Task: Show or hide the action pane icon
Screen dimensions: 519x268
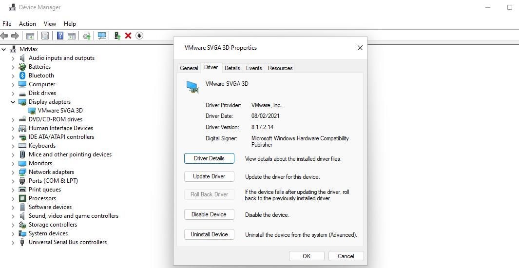Action: click(x=72, y=36)
